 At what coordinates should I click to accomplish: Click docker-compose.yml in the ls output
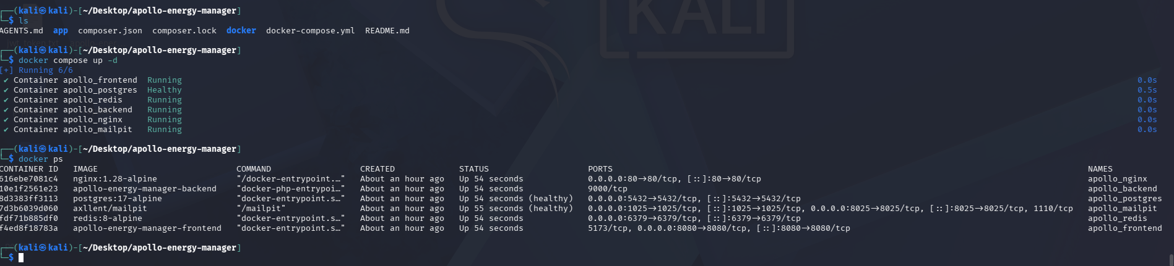click(311, 31)
